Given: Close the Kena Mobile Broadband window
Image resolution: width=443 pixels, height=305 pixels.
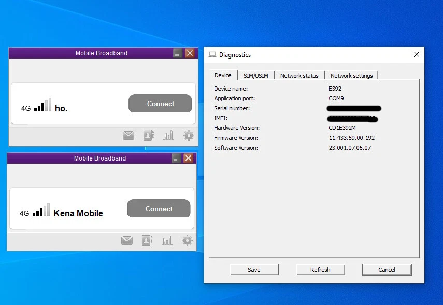Looking at the screenshot, I should (x=188, y=158).
